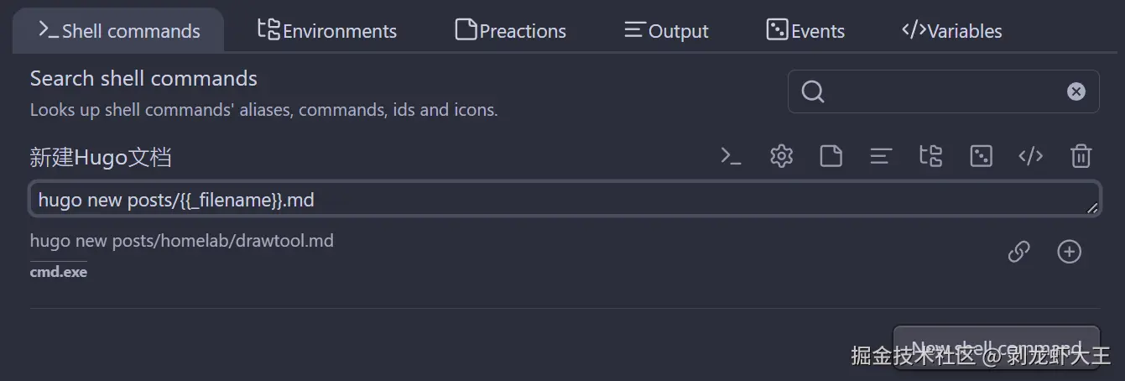
Task: Open events dice icon in command row
Action: pos(981,156)
